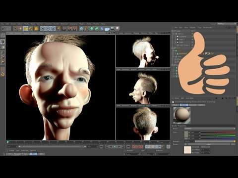Add a Cube primitive object
This screenshot has height=178, width=238.
(x=81, y=29)
